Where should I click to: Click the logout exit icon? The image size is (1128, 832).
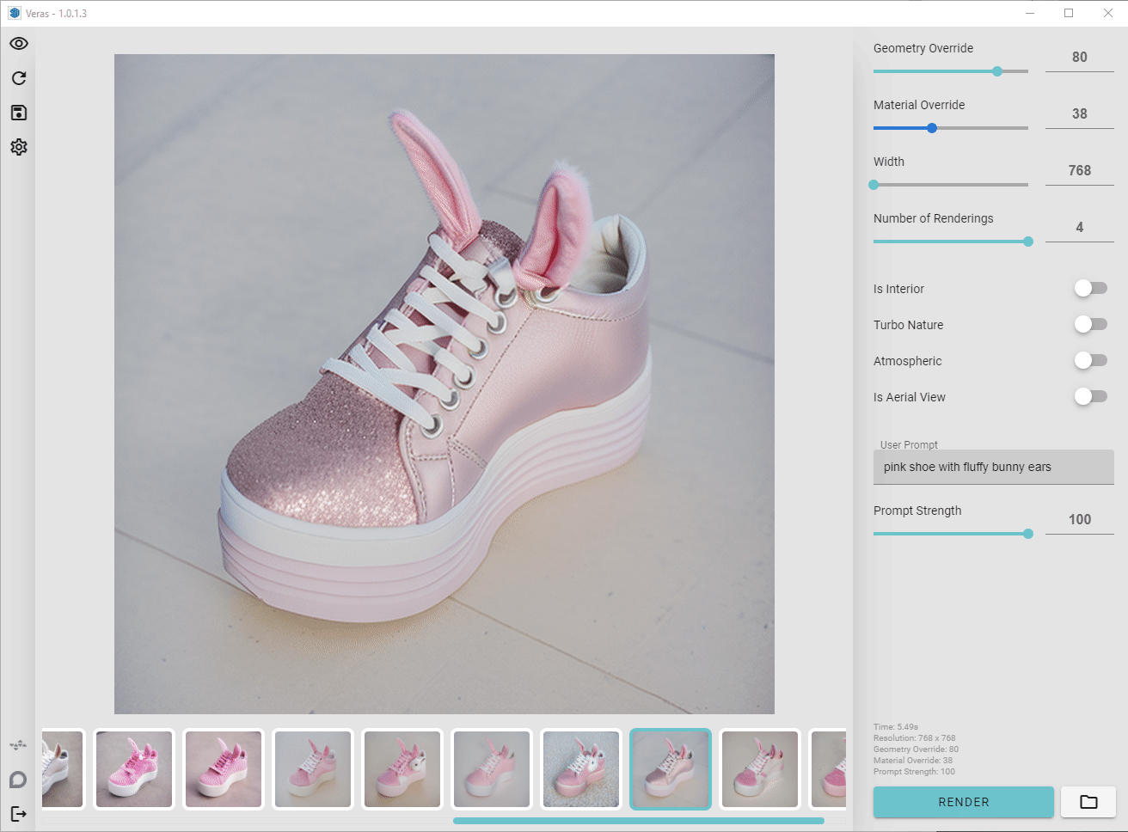pos(18,813)
